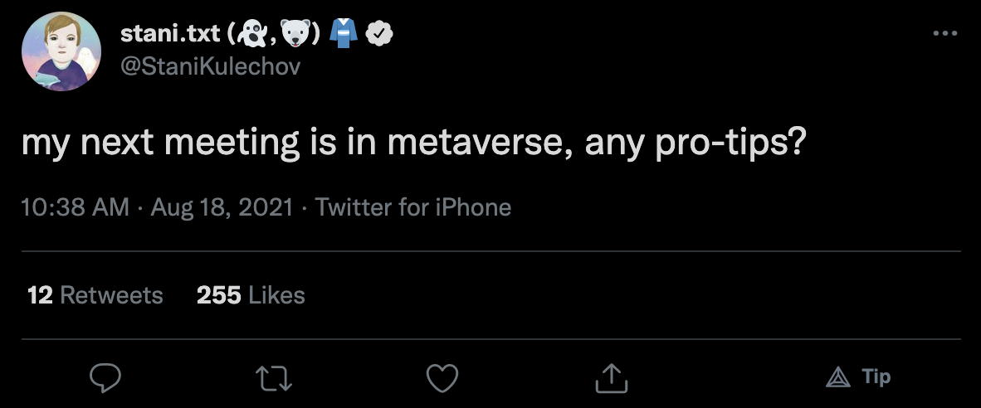Like the tweet with the heart icon

click(x=442, y=377)
